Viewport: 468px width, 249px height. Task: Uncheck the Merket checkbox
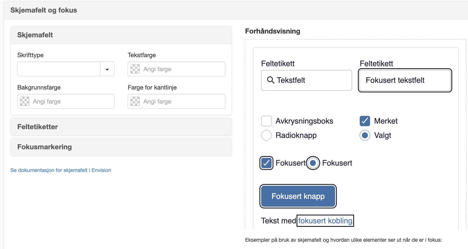(365, 121)
